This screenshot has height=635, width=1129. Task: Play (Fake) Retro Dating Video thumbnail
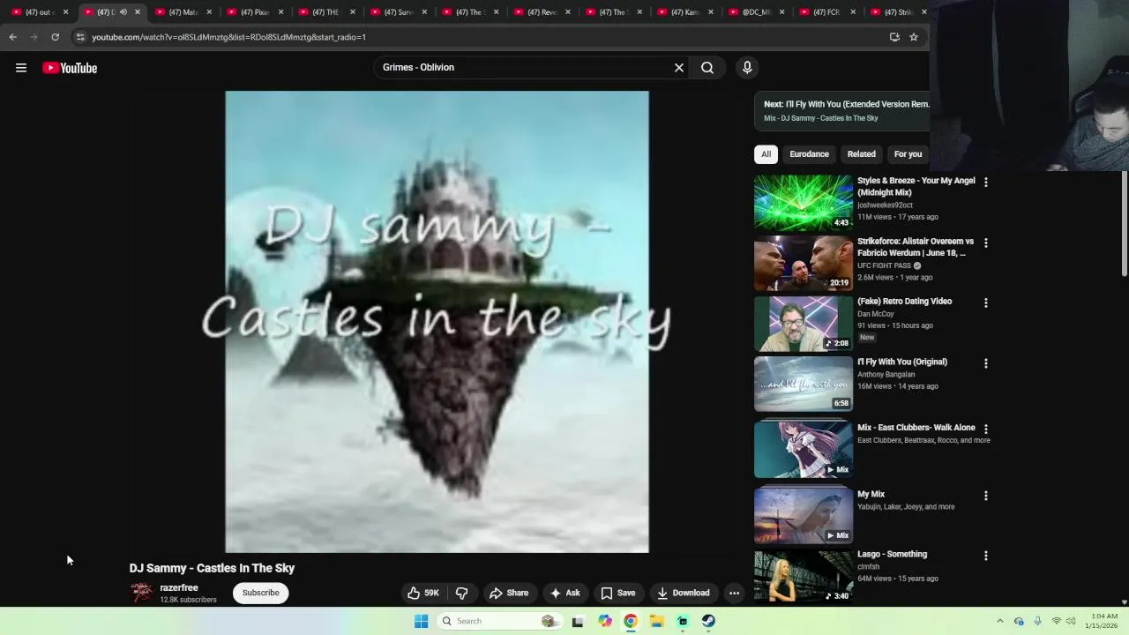coord(804,323)
